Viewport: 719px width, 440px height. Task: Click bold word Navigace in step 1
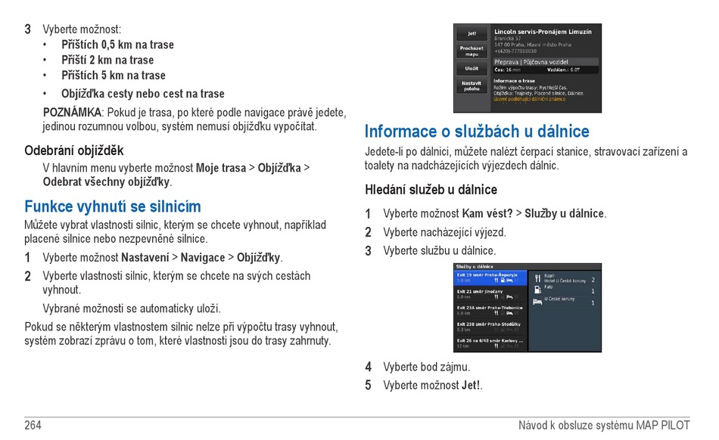tap(203, 258)
